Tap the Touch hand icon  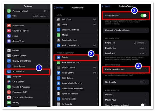point(59,57)
